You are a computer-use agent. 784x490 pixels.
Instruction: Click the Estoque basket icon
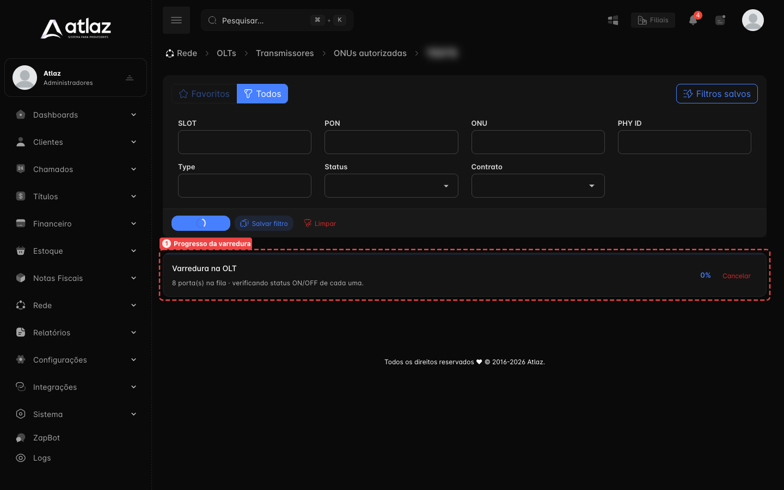point(21,250)
